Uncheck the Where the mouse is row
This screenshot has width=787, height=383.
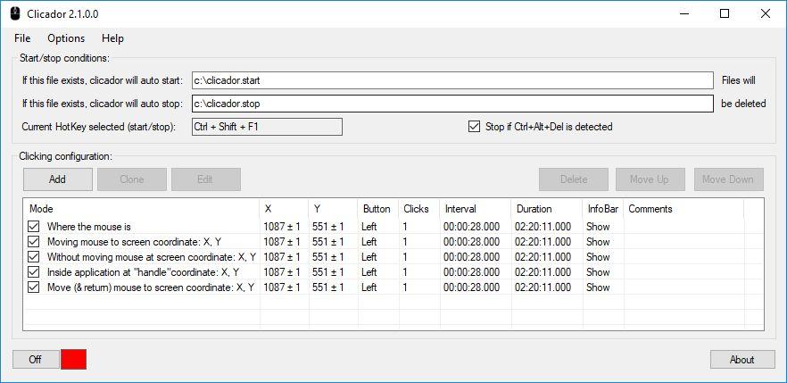[x=34, y=227]
